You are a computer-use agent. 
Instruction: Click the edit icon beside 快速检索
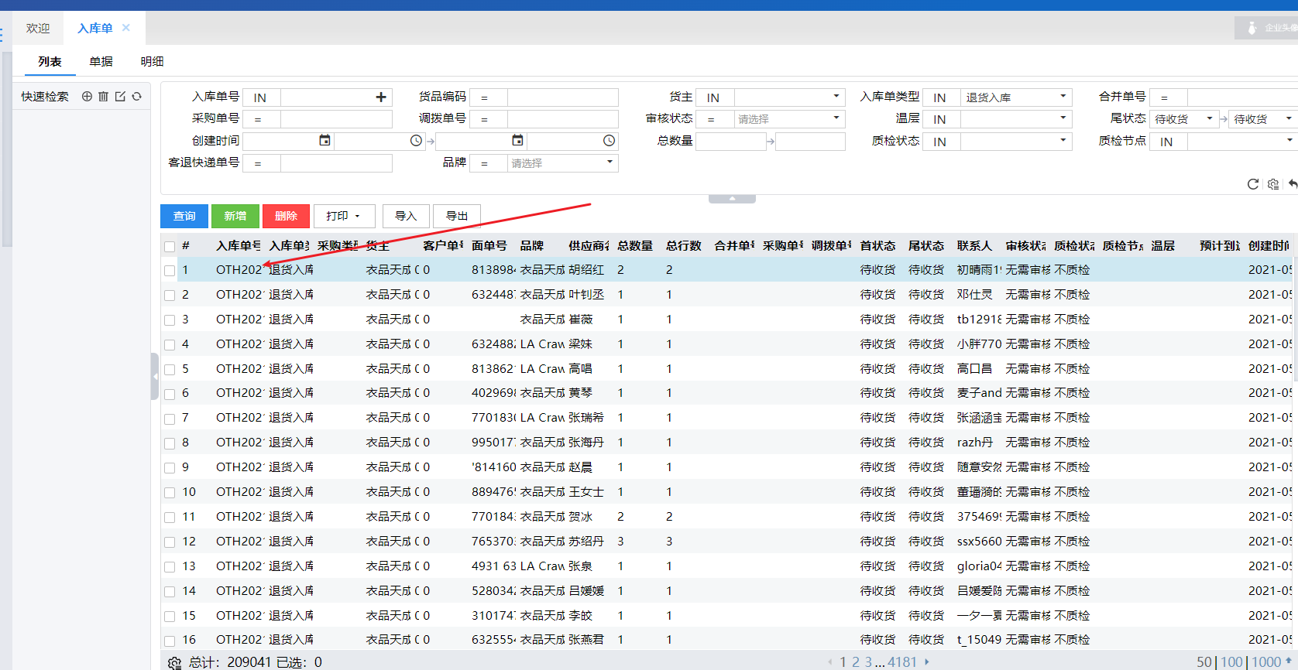pos(120,97)
